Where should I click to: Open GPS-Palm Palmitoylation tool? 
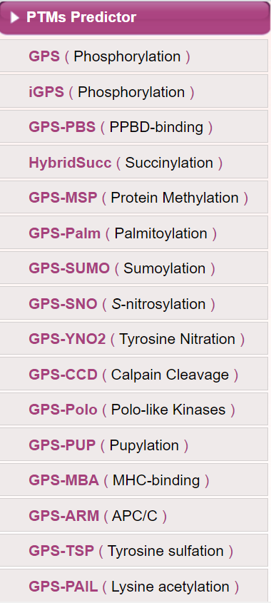tap(133, 233)
